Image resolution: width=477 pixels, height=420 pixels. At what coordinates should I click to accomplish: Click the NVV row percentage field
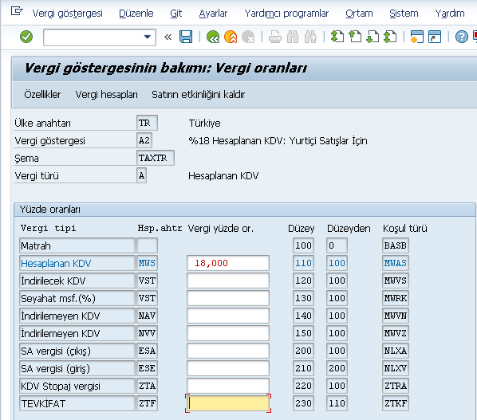click(x=228, y=333)
